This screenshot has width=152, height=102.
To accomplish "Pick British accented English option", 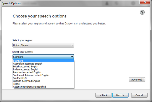I will (43, 66).
